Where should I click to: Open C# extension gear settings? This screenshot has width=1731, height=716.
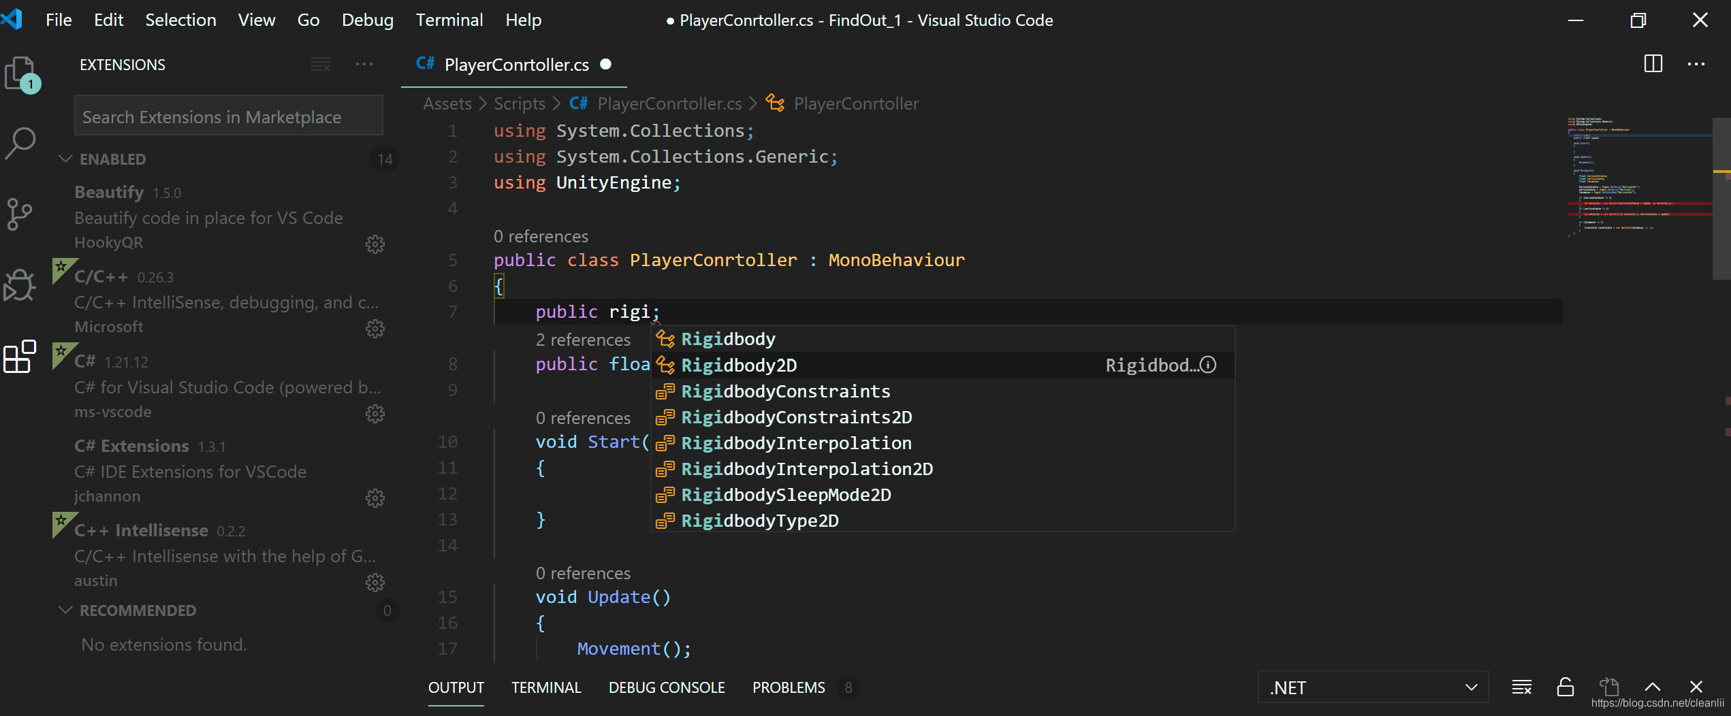[375, 414]
